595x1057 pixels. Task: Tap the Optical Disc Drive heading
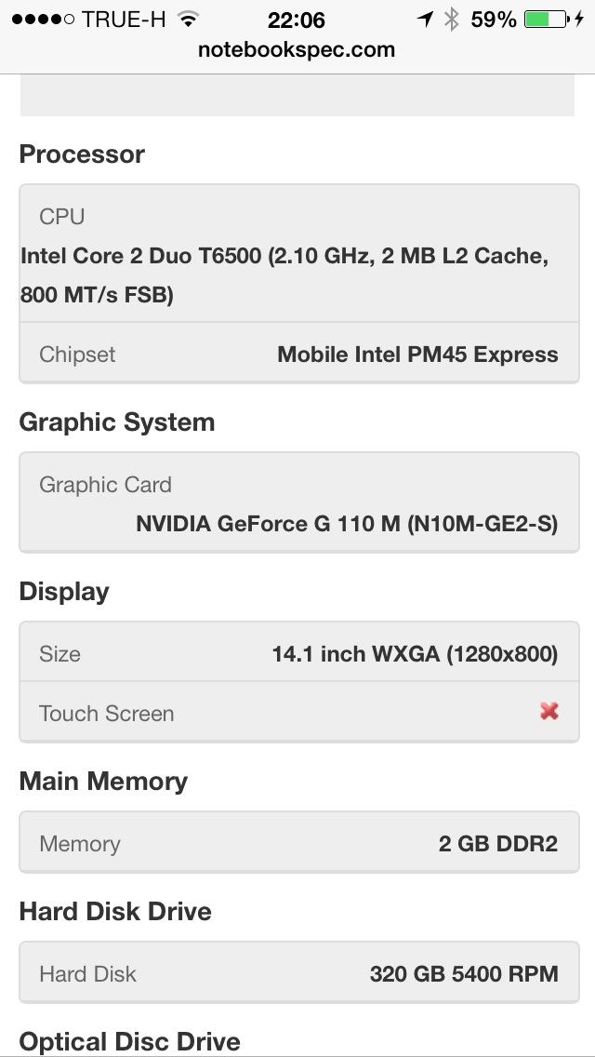(129, 1041)
